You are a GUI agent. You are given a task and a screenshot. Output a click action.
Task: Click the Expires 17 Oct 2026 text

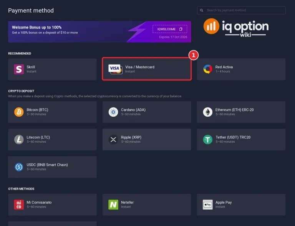[x=173, y=37]
